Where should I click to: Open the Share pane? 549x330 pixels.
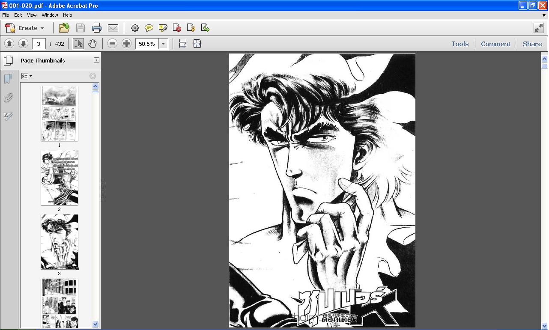click(x=532, y=44)
